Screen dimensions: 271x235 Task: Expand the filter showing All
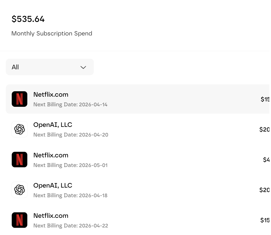click(x=50, y=67)
